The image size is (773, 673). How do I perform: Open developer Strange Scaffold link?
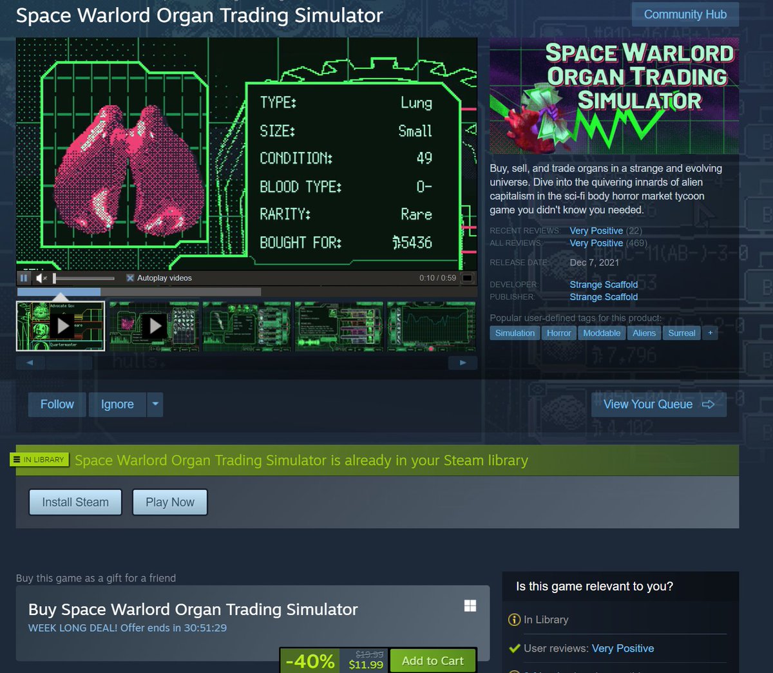click(604, 285)
